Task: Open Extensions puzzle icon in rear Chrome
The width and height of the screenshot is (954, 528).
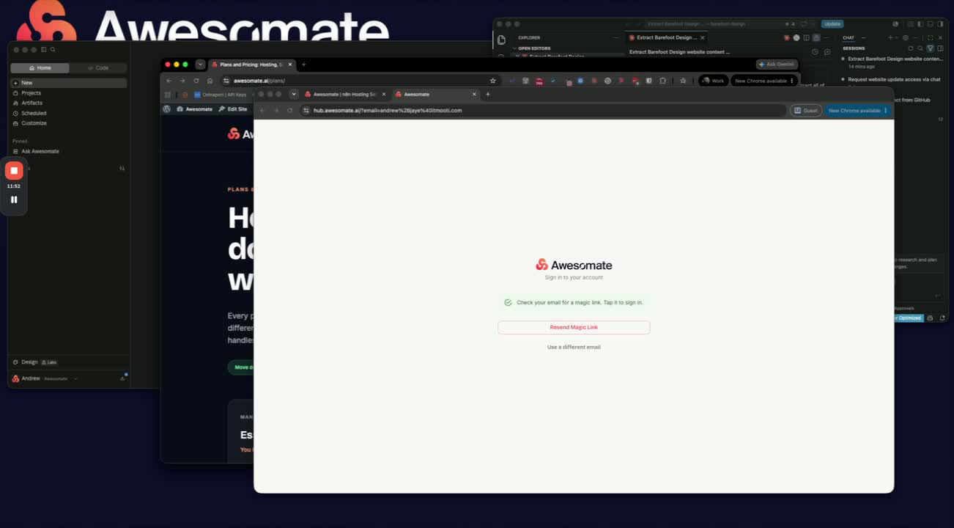Action: coord(662,81)
